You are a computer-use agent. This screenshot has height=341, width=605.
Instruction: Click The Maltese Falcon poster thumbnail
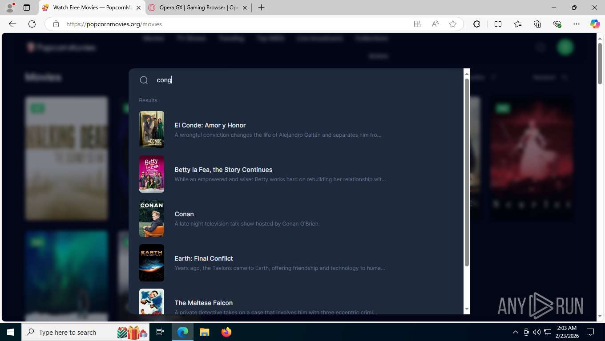pos(152,301)
